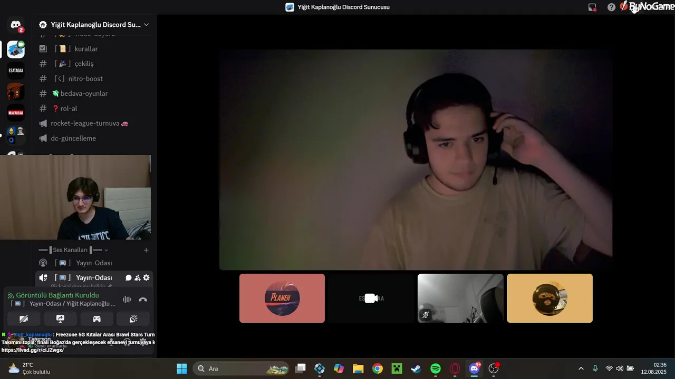Open volume speaker tray icon
Viewport: 675px width, 379px height.
point(620,368)
